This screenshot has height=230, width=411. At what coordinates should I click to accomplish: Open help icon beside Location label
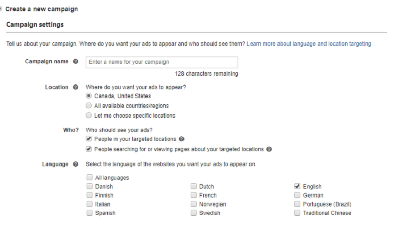pyautogui.click(x=75, y=87)
